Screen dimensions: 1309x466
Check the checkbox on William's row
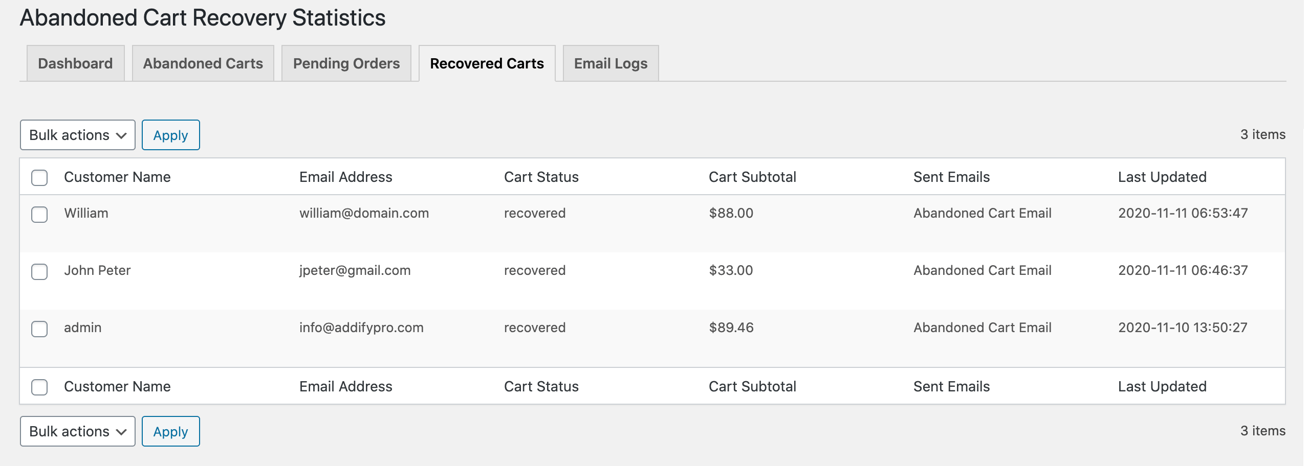pos(39,214)
